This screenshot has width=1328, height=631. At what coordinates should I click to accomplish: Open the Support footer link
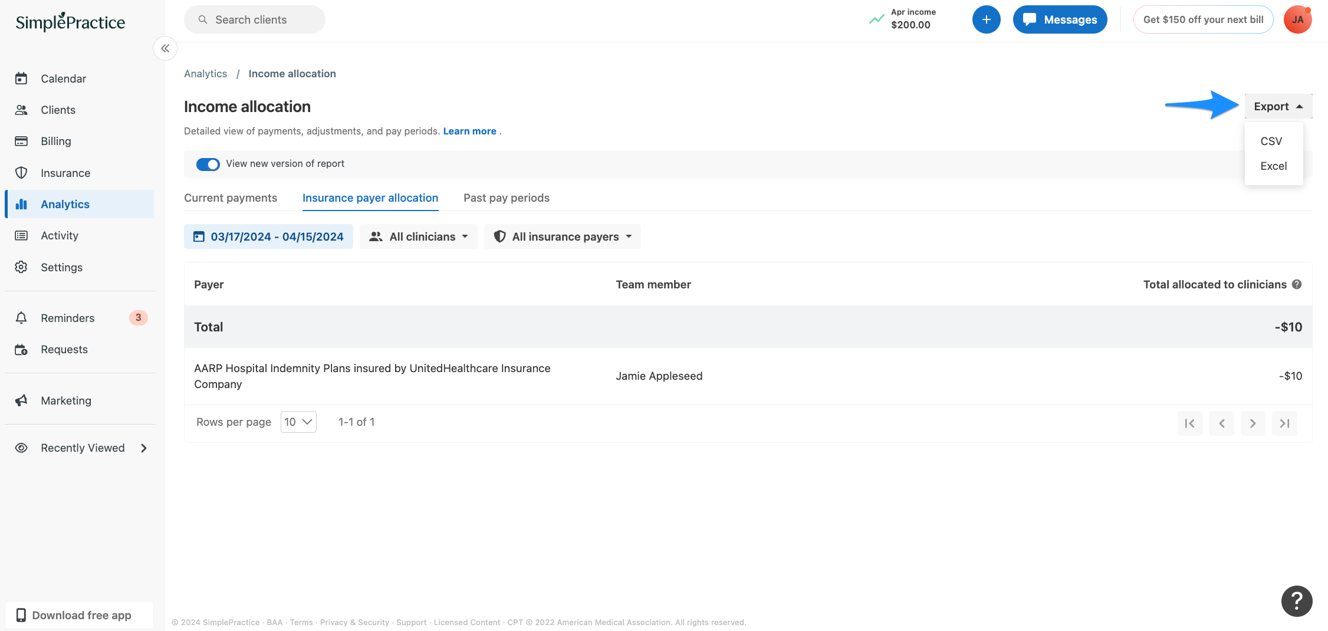(411, 622)
